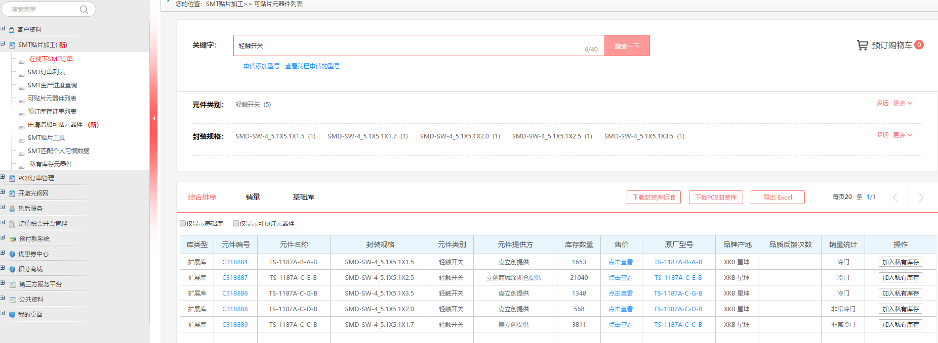This screenshot has height=343, width=938.
Task: Switch to 基础库 tab
Action: point(303,198)
